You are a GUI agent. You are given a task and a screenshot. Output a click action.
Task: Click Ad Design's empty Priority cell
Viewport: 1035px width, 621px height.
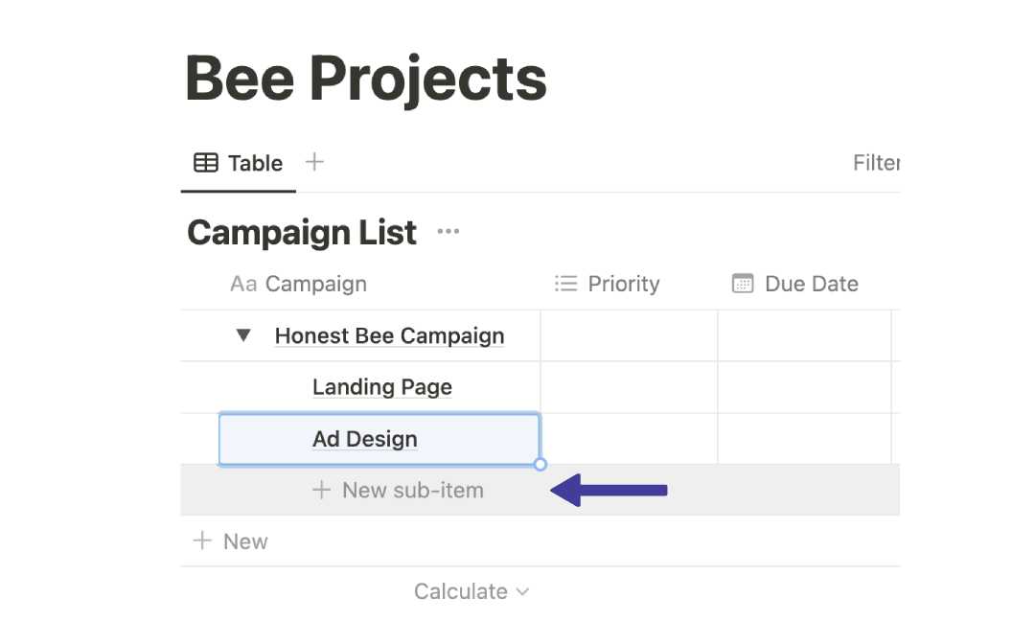click(628, 438)
